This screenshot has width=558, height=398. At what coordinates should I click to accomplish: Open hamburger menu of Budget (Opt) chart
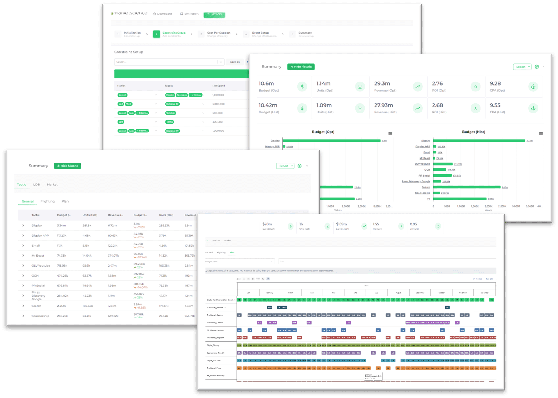(390, 134)
